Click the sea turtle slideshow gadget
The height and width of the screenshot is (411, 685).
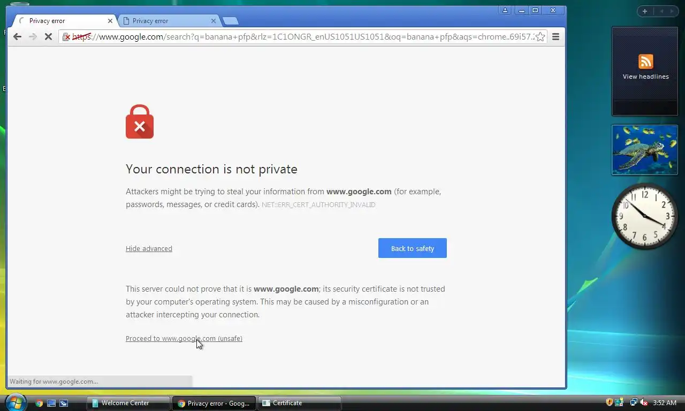click(x=645, y=150)
